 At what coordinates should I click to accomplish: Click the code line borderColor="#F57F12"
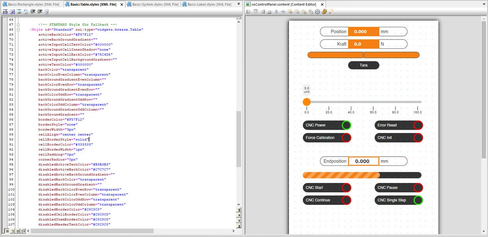61,120
